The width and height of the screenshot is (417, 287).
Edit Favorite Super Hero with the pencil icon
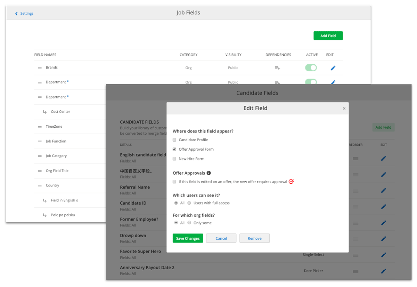(x=383, y=255)
